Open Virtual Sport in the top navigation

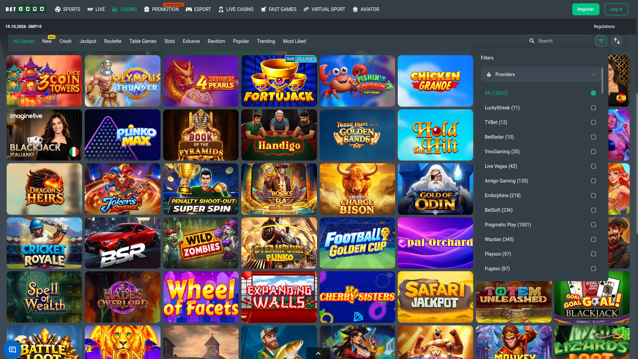coord(324,9)
